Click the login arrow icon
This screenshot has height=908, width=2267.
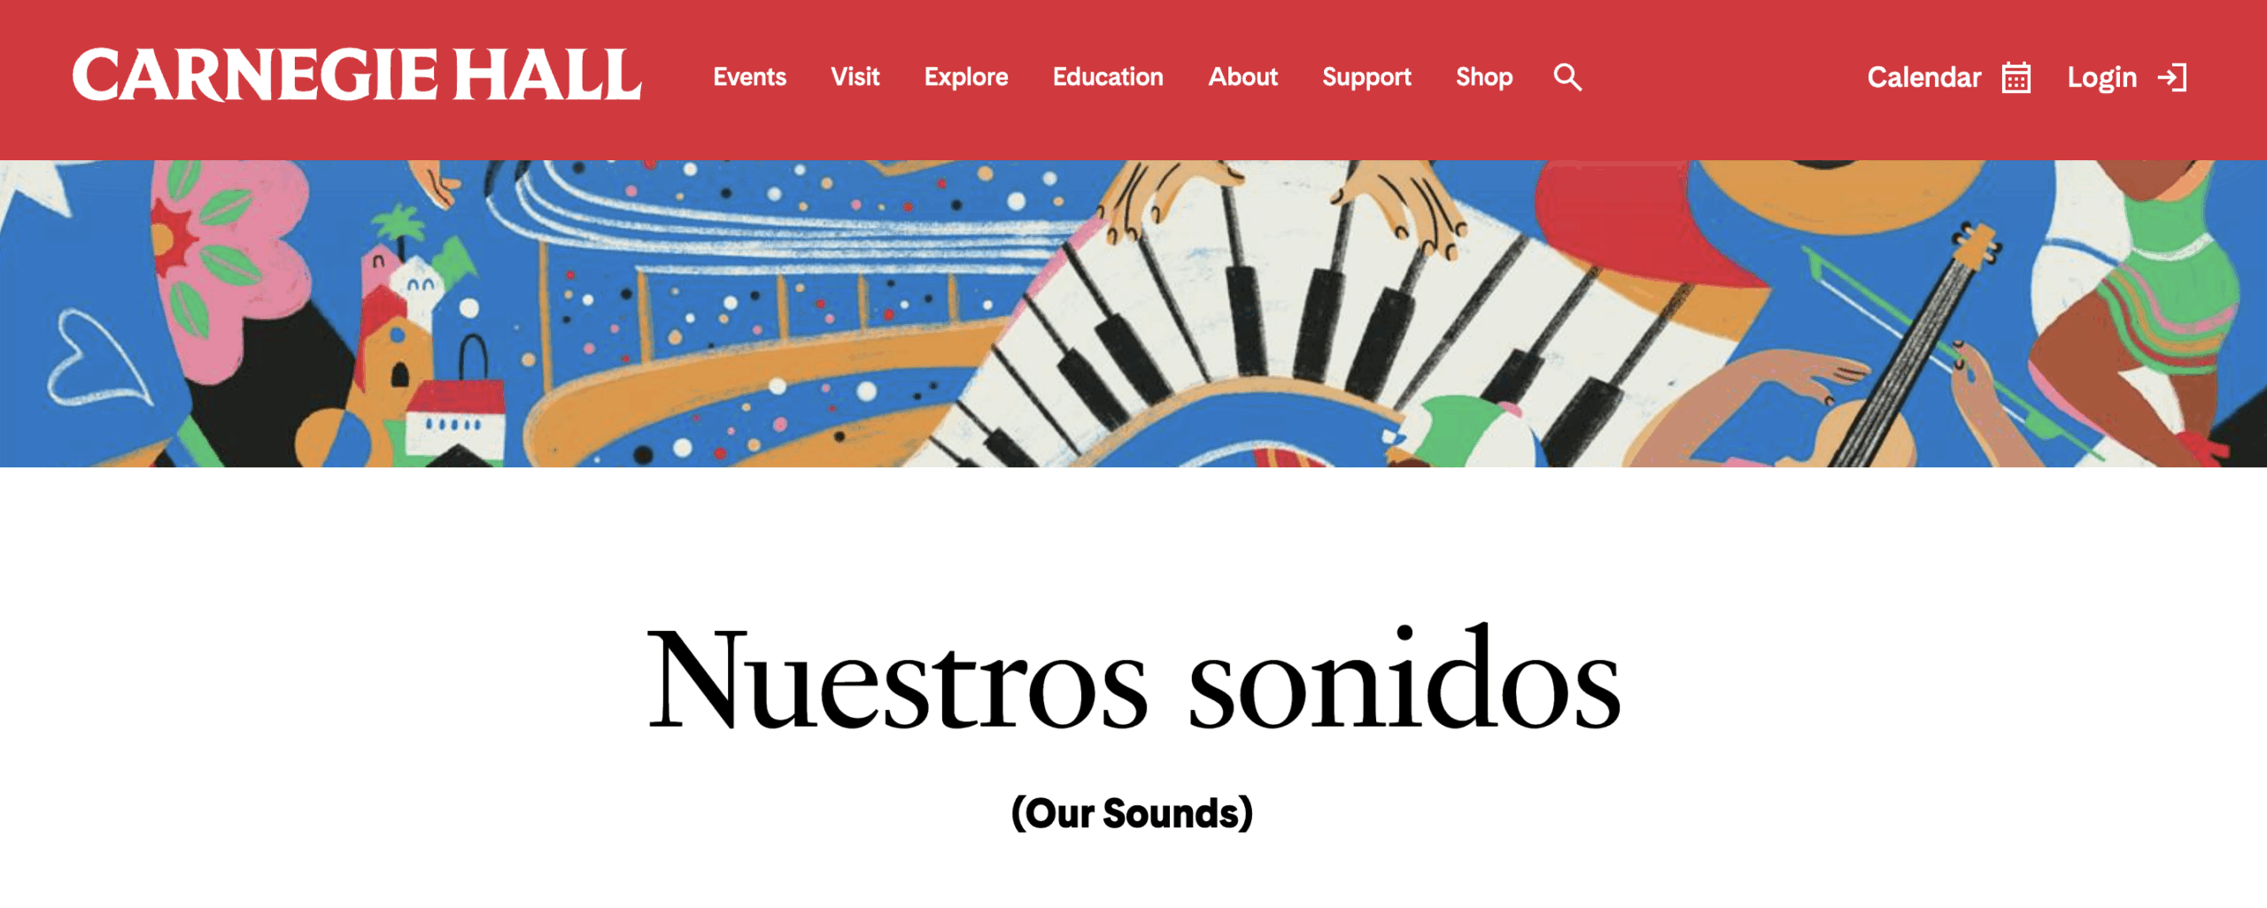[2172, 78]
